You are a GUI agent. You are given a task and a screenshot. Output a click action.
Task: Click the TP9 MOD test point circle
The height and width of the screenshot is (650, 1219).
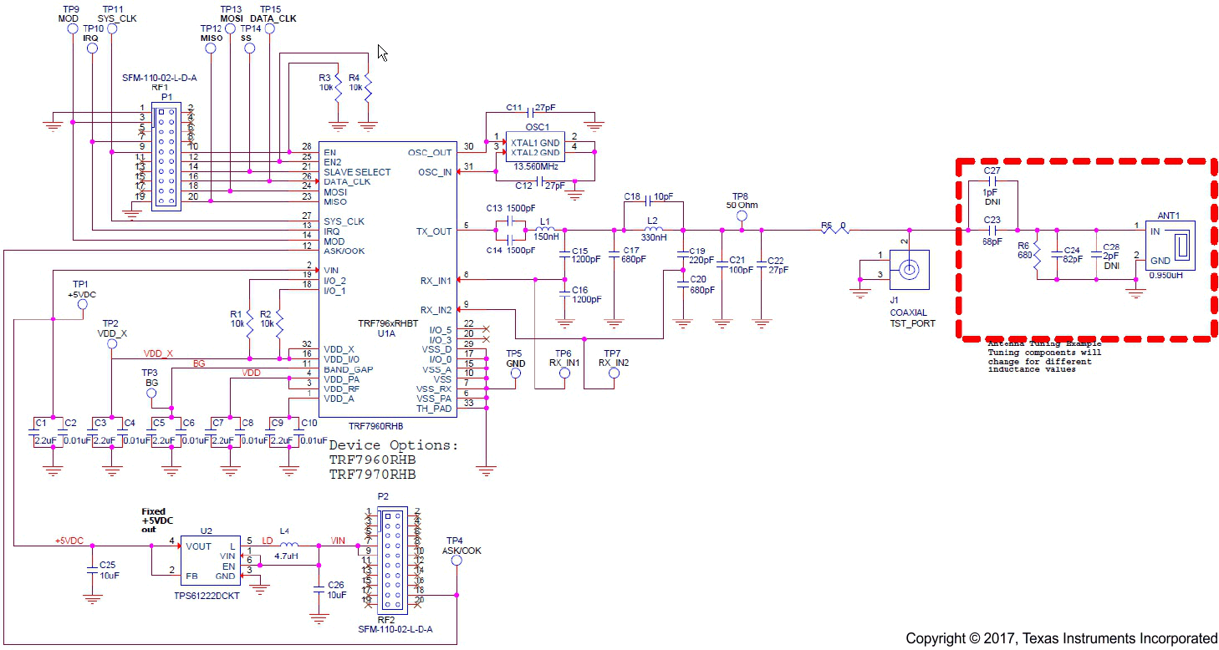[x=72, y=28]
